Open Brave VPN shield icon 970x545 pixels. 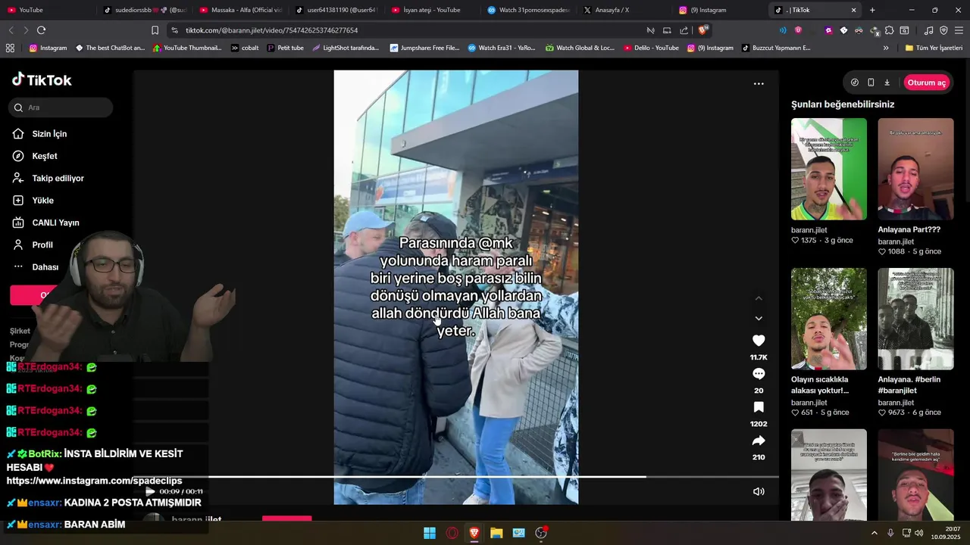(943, 30)
